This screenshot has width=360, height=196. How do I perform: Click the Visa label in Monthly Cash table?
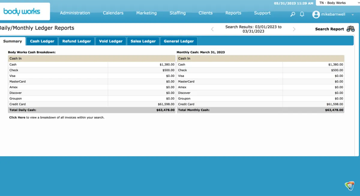pyautogui.click(x=181, y=76)
